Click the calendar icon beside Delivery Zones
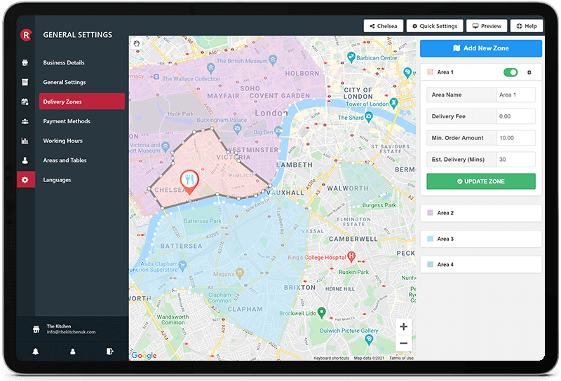This screenshot has width=561, height=381. pos(25,102)
